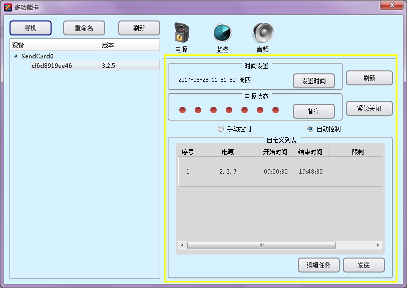
Task: Click the 开始时间 column header
Action: (x=275, y=152)
